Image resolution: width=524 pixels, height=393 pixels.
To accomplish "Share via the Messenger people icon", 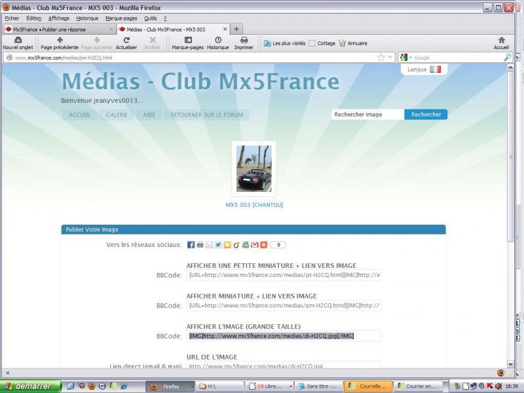I will point(246,245).
